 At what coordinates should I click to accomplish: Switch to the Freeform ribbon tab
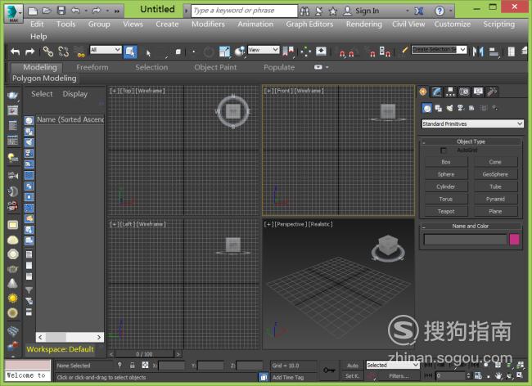click(x=92, y=67)
